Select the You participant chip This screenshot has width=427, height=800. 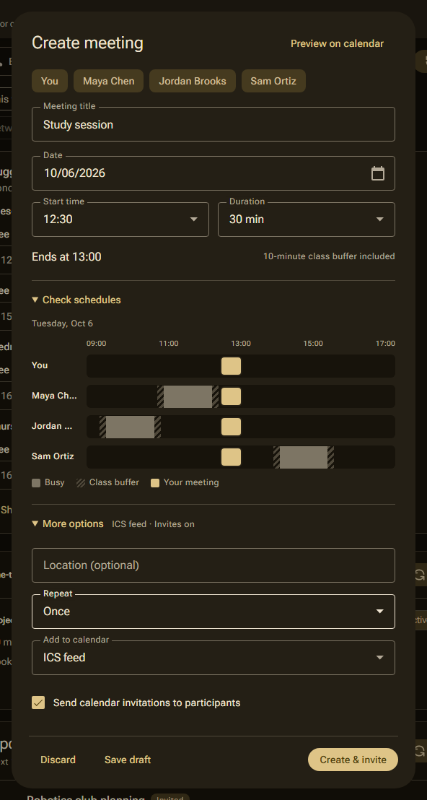(x=50, y=81)
